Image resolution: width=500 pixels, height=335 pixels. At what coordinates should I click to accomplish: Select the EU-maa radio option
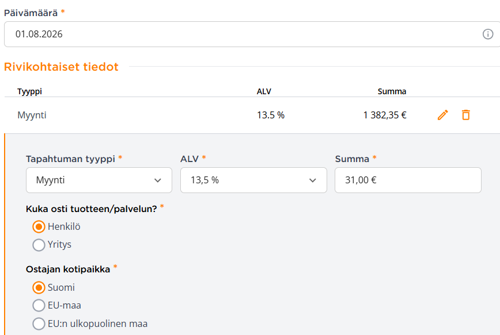(x=39, y=306)
